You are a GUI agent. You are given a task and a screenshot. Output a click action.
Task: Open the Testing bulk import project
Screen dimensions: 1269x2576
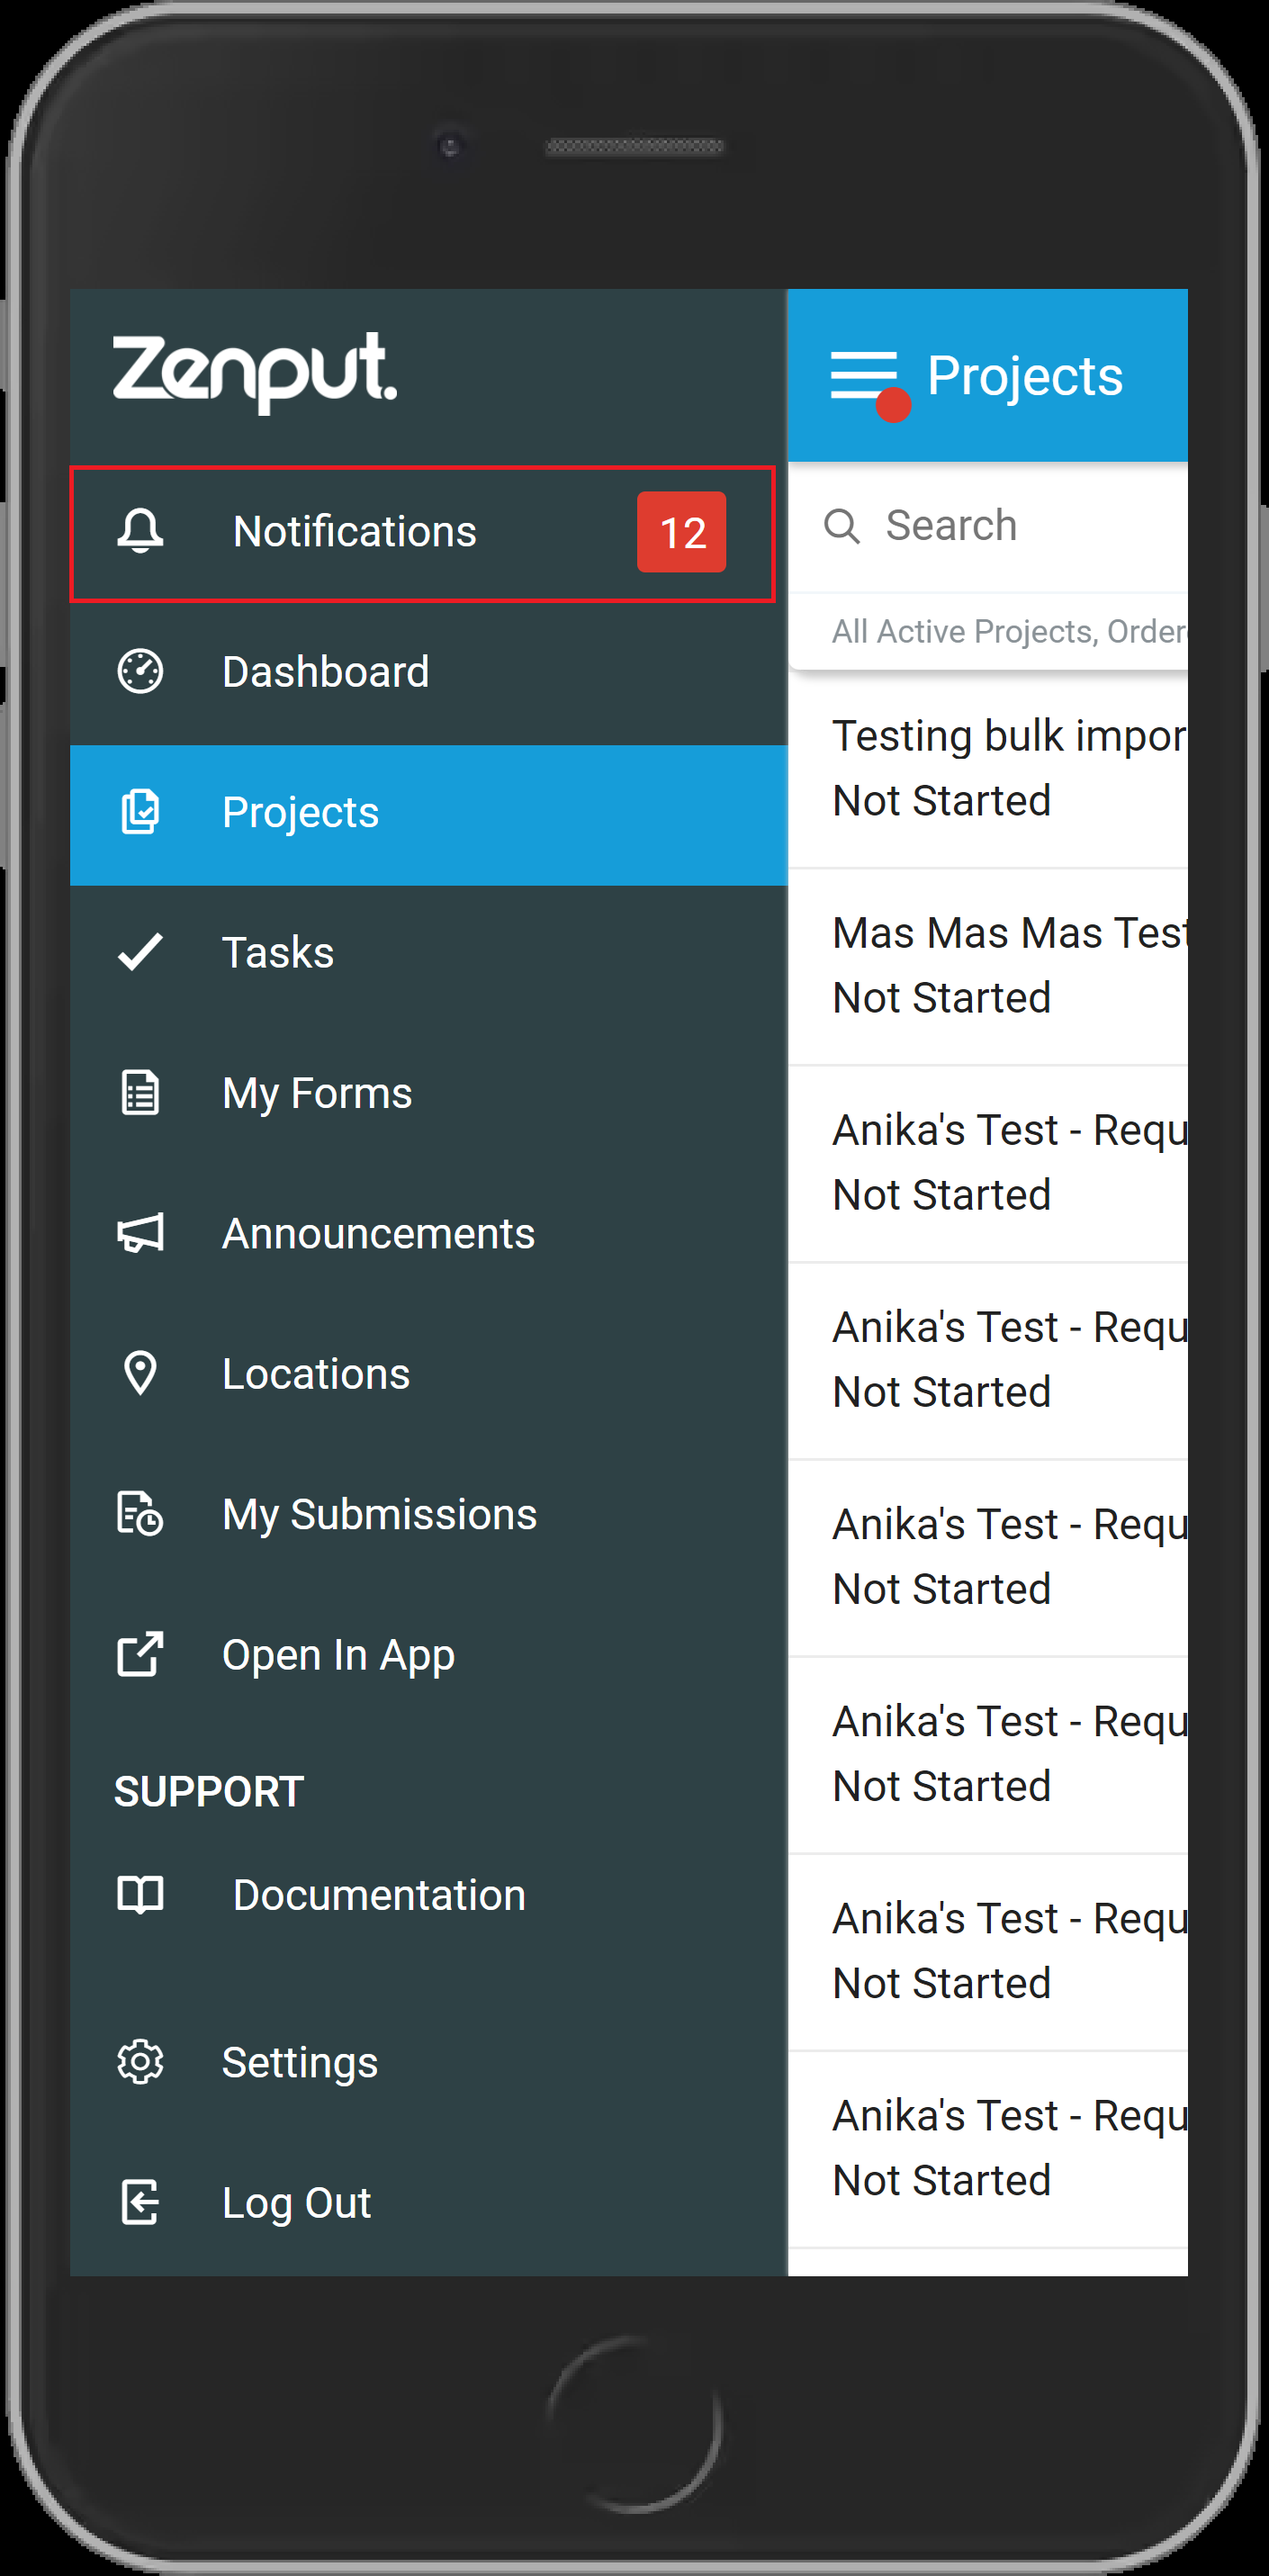point(988,768)
